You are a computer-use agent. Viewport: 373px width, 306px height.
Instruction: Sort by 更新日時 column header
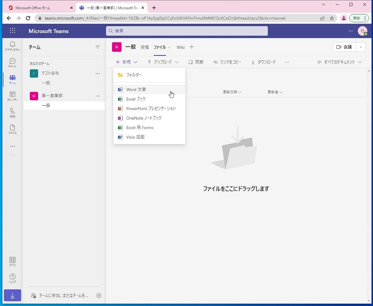[x=232, y=92]
